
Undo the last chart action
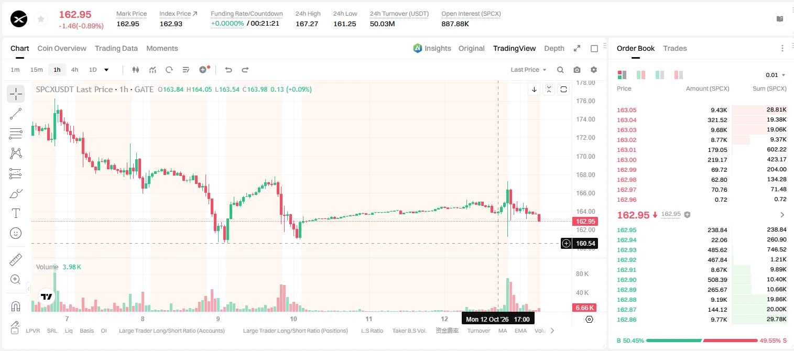pyautogui.click(x=228, y=70)
